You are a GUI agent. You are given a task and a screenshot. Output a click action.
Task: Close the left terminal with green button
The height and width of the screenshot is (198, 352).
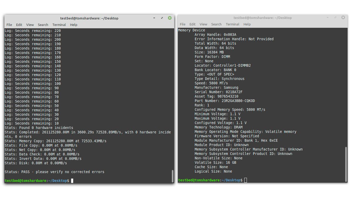(x=170, y=18)
